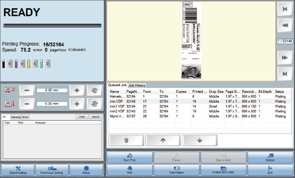Delete the selected queued job
295x178 pixels.
pyautogui.click(x=126, y=140)
